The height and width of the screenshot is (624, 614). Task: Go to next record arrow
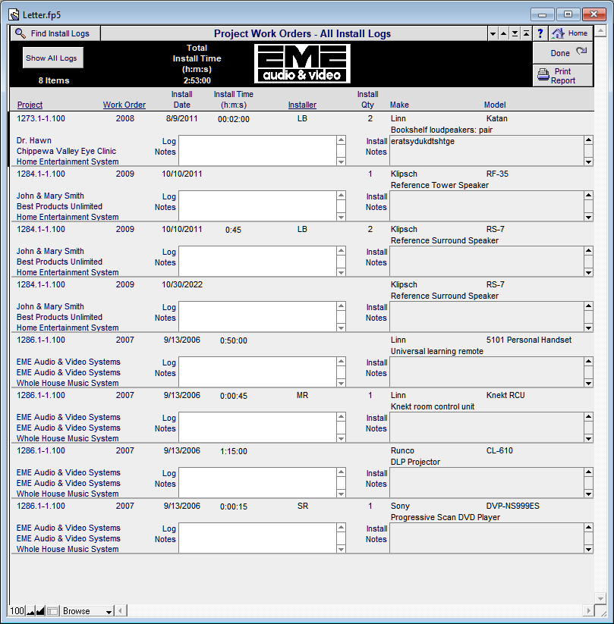click(493, 33)
